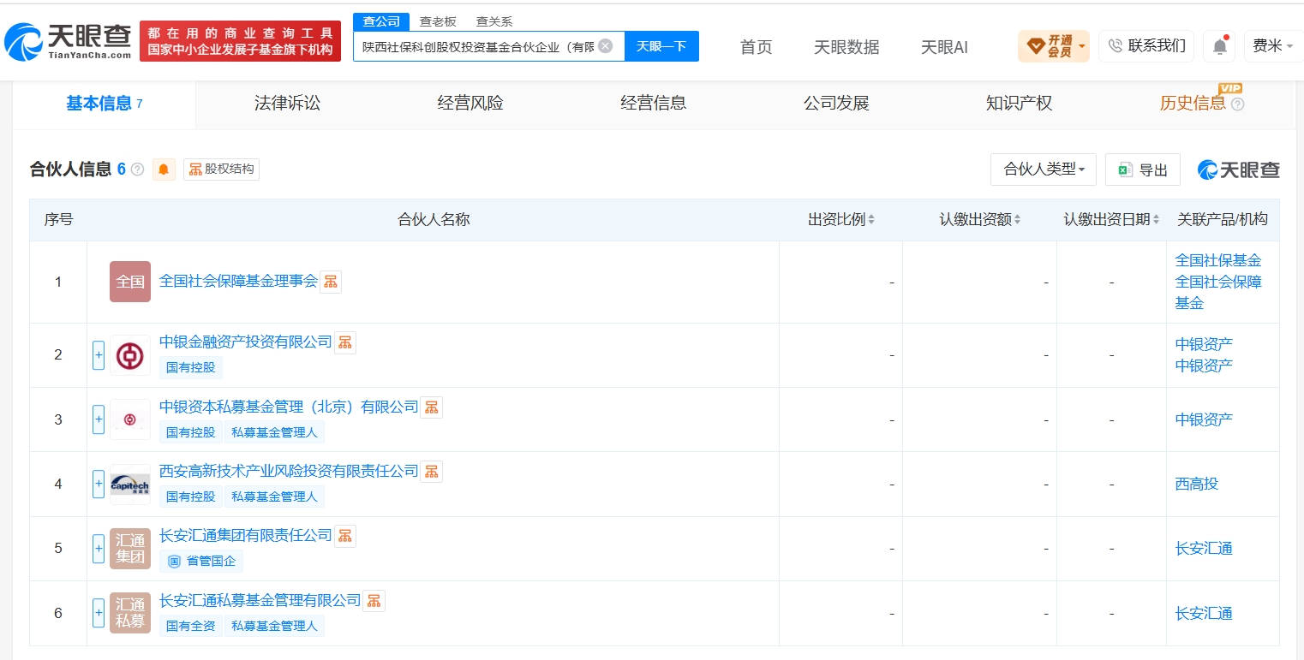1304x660 pixels.
Task: Expand row for 西安高新技术产业风险投资有限责任公司
Action: click(x=99, y=485)
